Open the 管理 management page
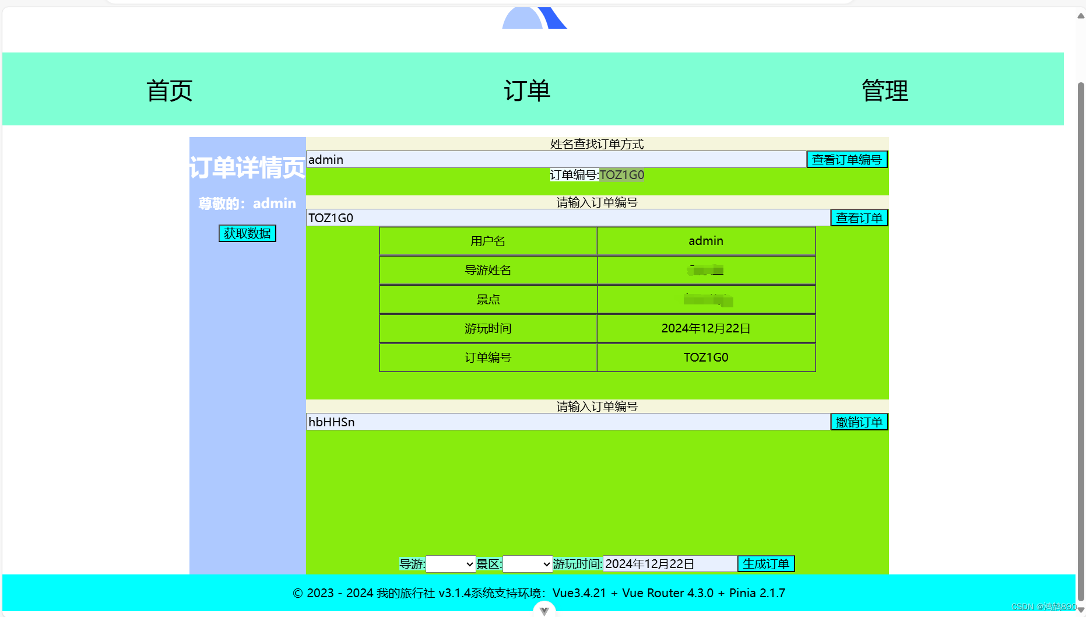This screenshot has width=1086, height=617. point(884,90)
